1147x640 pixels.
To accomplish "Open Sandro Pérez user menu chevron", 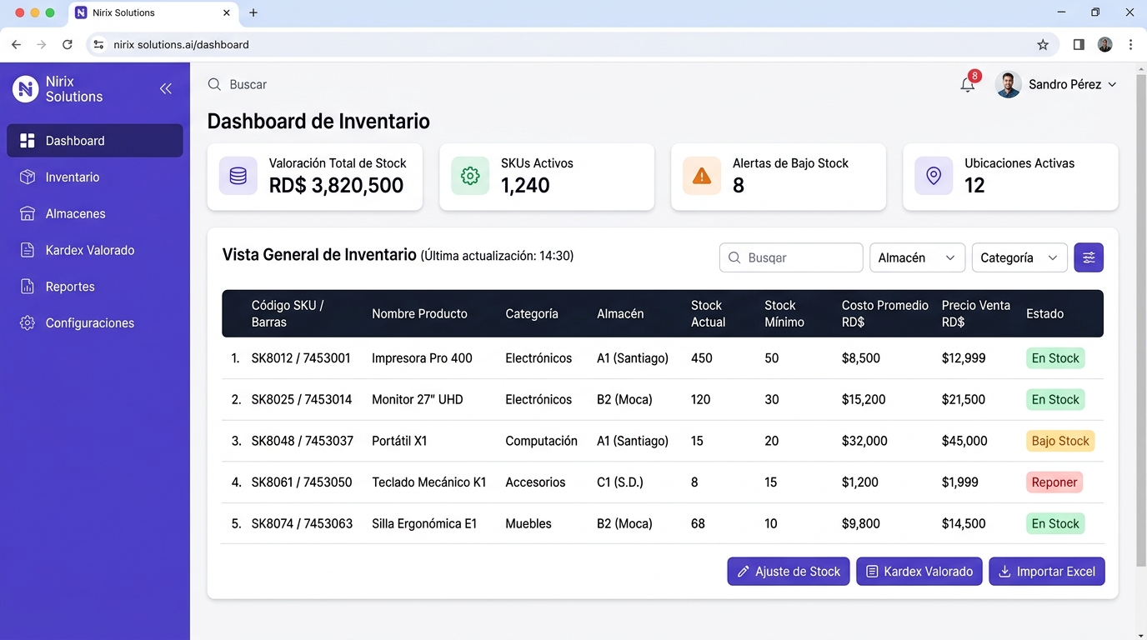I will [x=1112, y=85].
